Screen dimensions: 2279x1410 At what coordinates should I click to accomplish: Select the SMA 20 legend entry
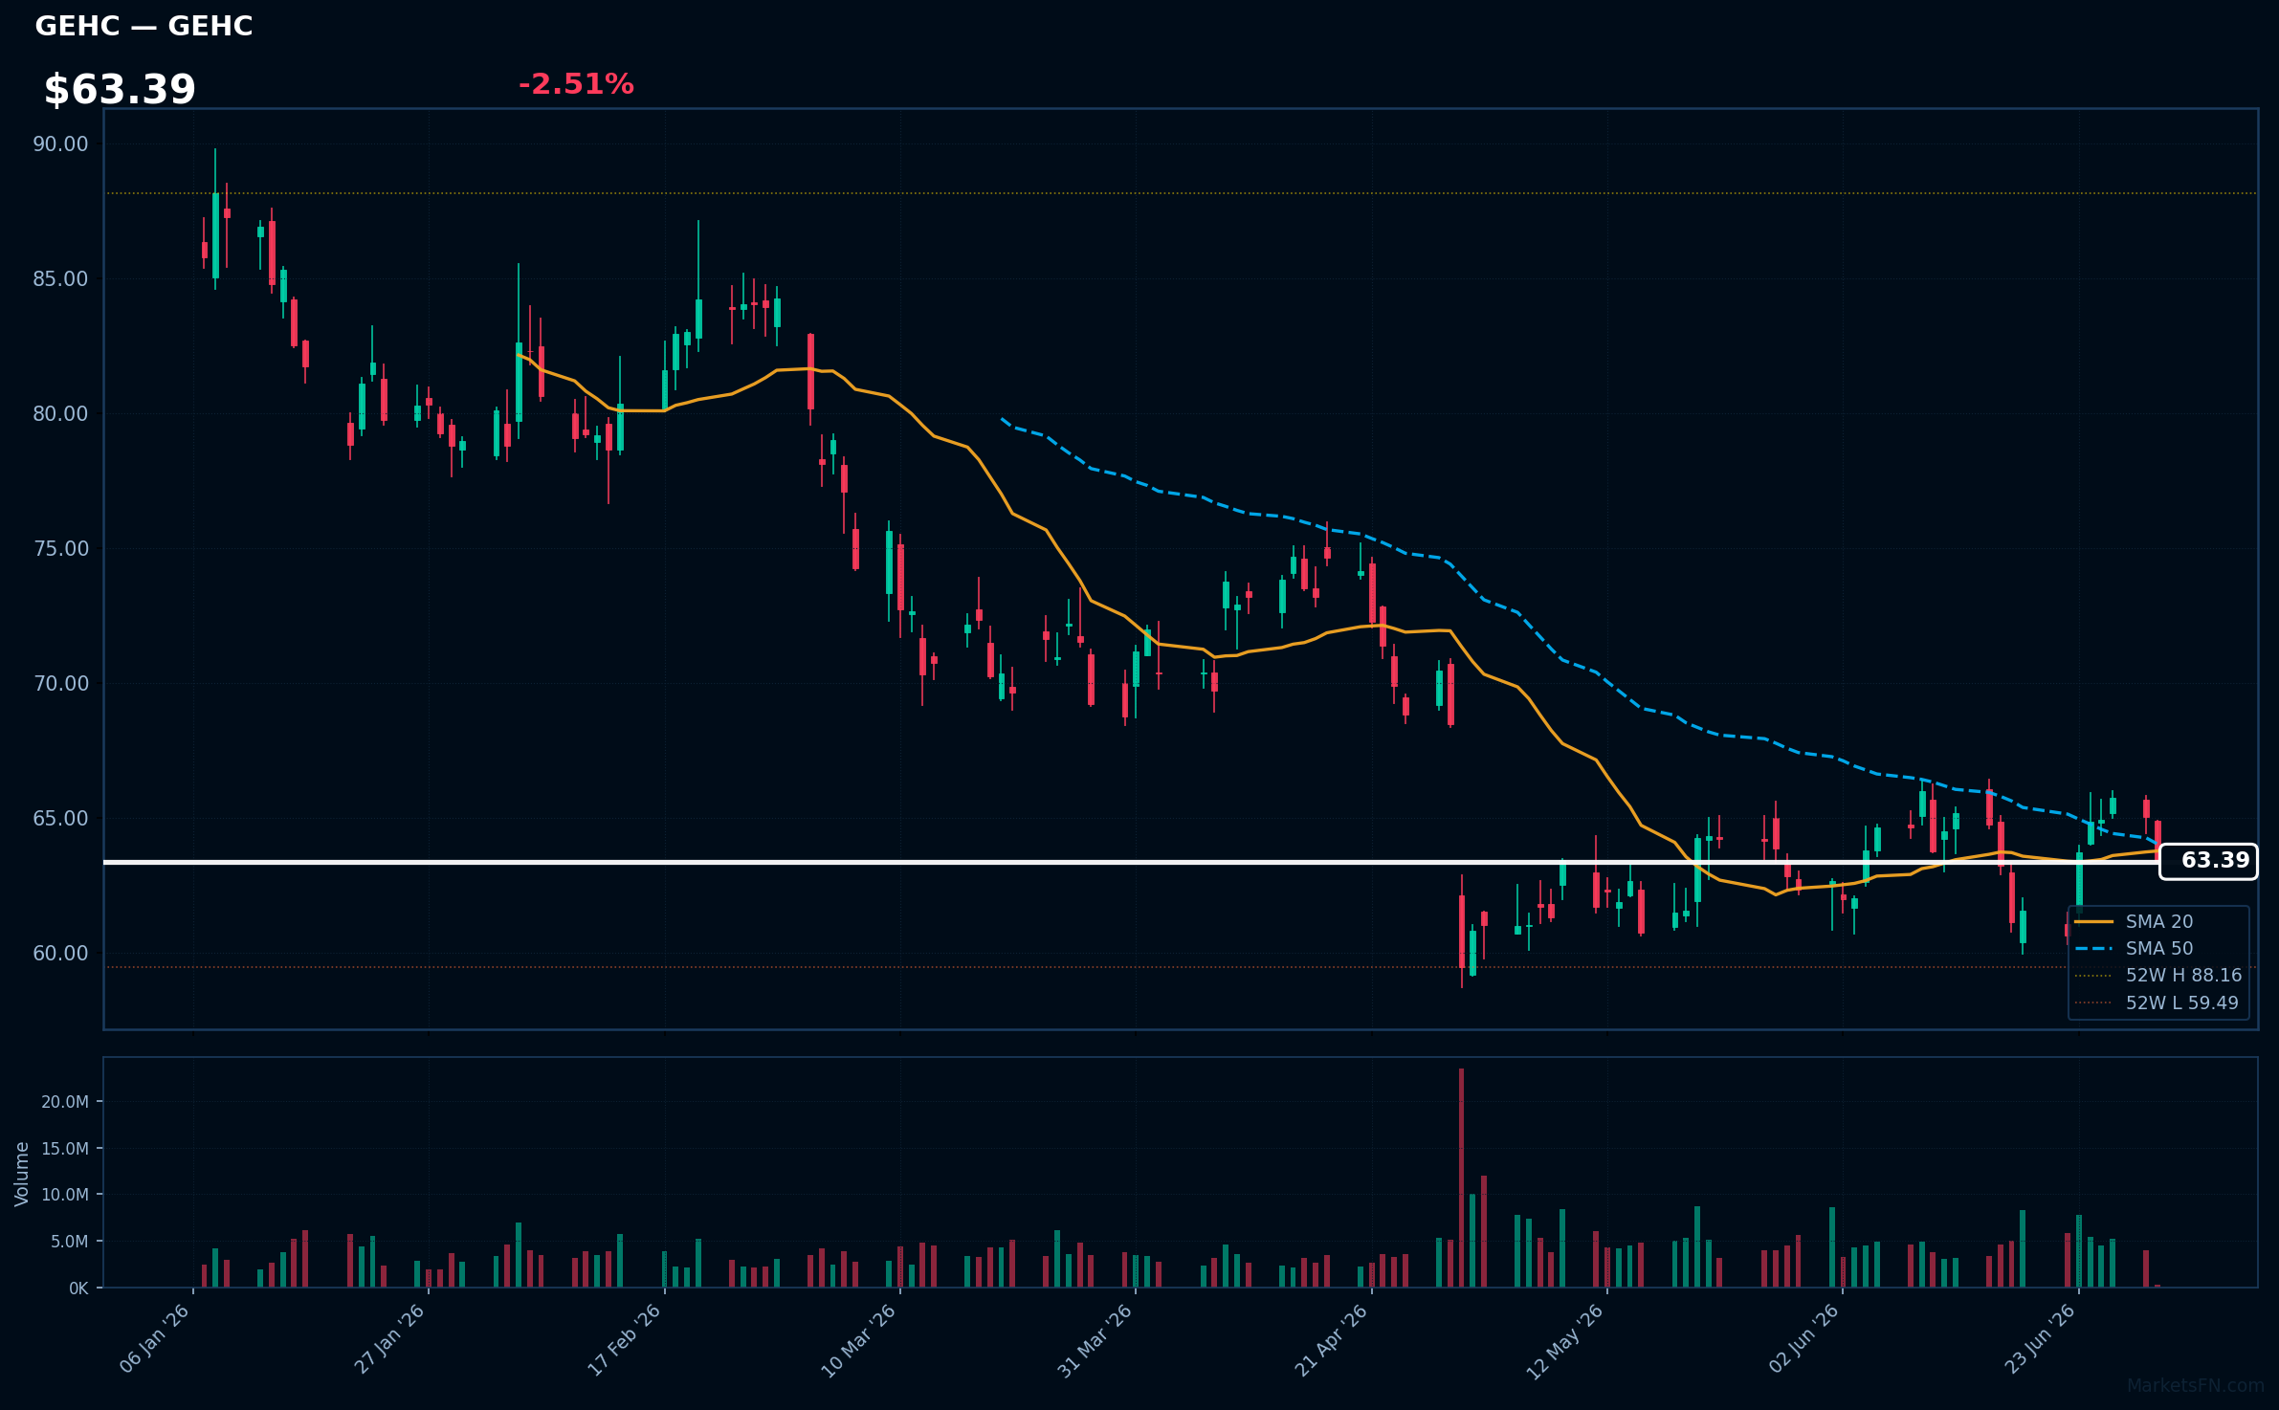coord(2159,921)
